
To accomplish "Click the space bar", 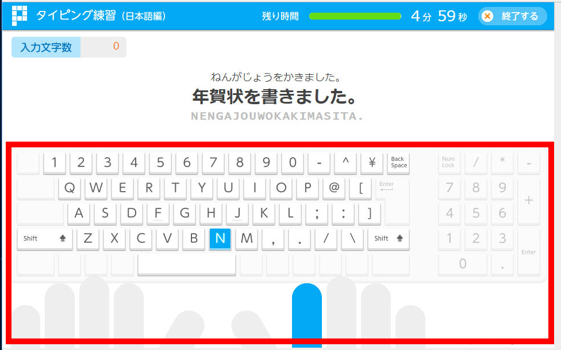I will pyautogui.click(x=187, y=265).
